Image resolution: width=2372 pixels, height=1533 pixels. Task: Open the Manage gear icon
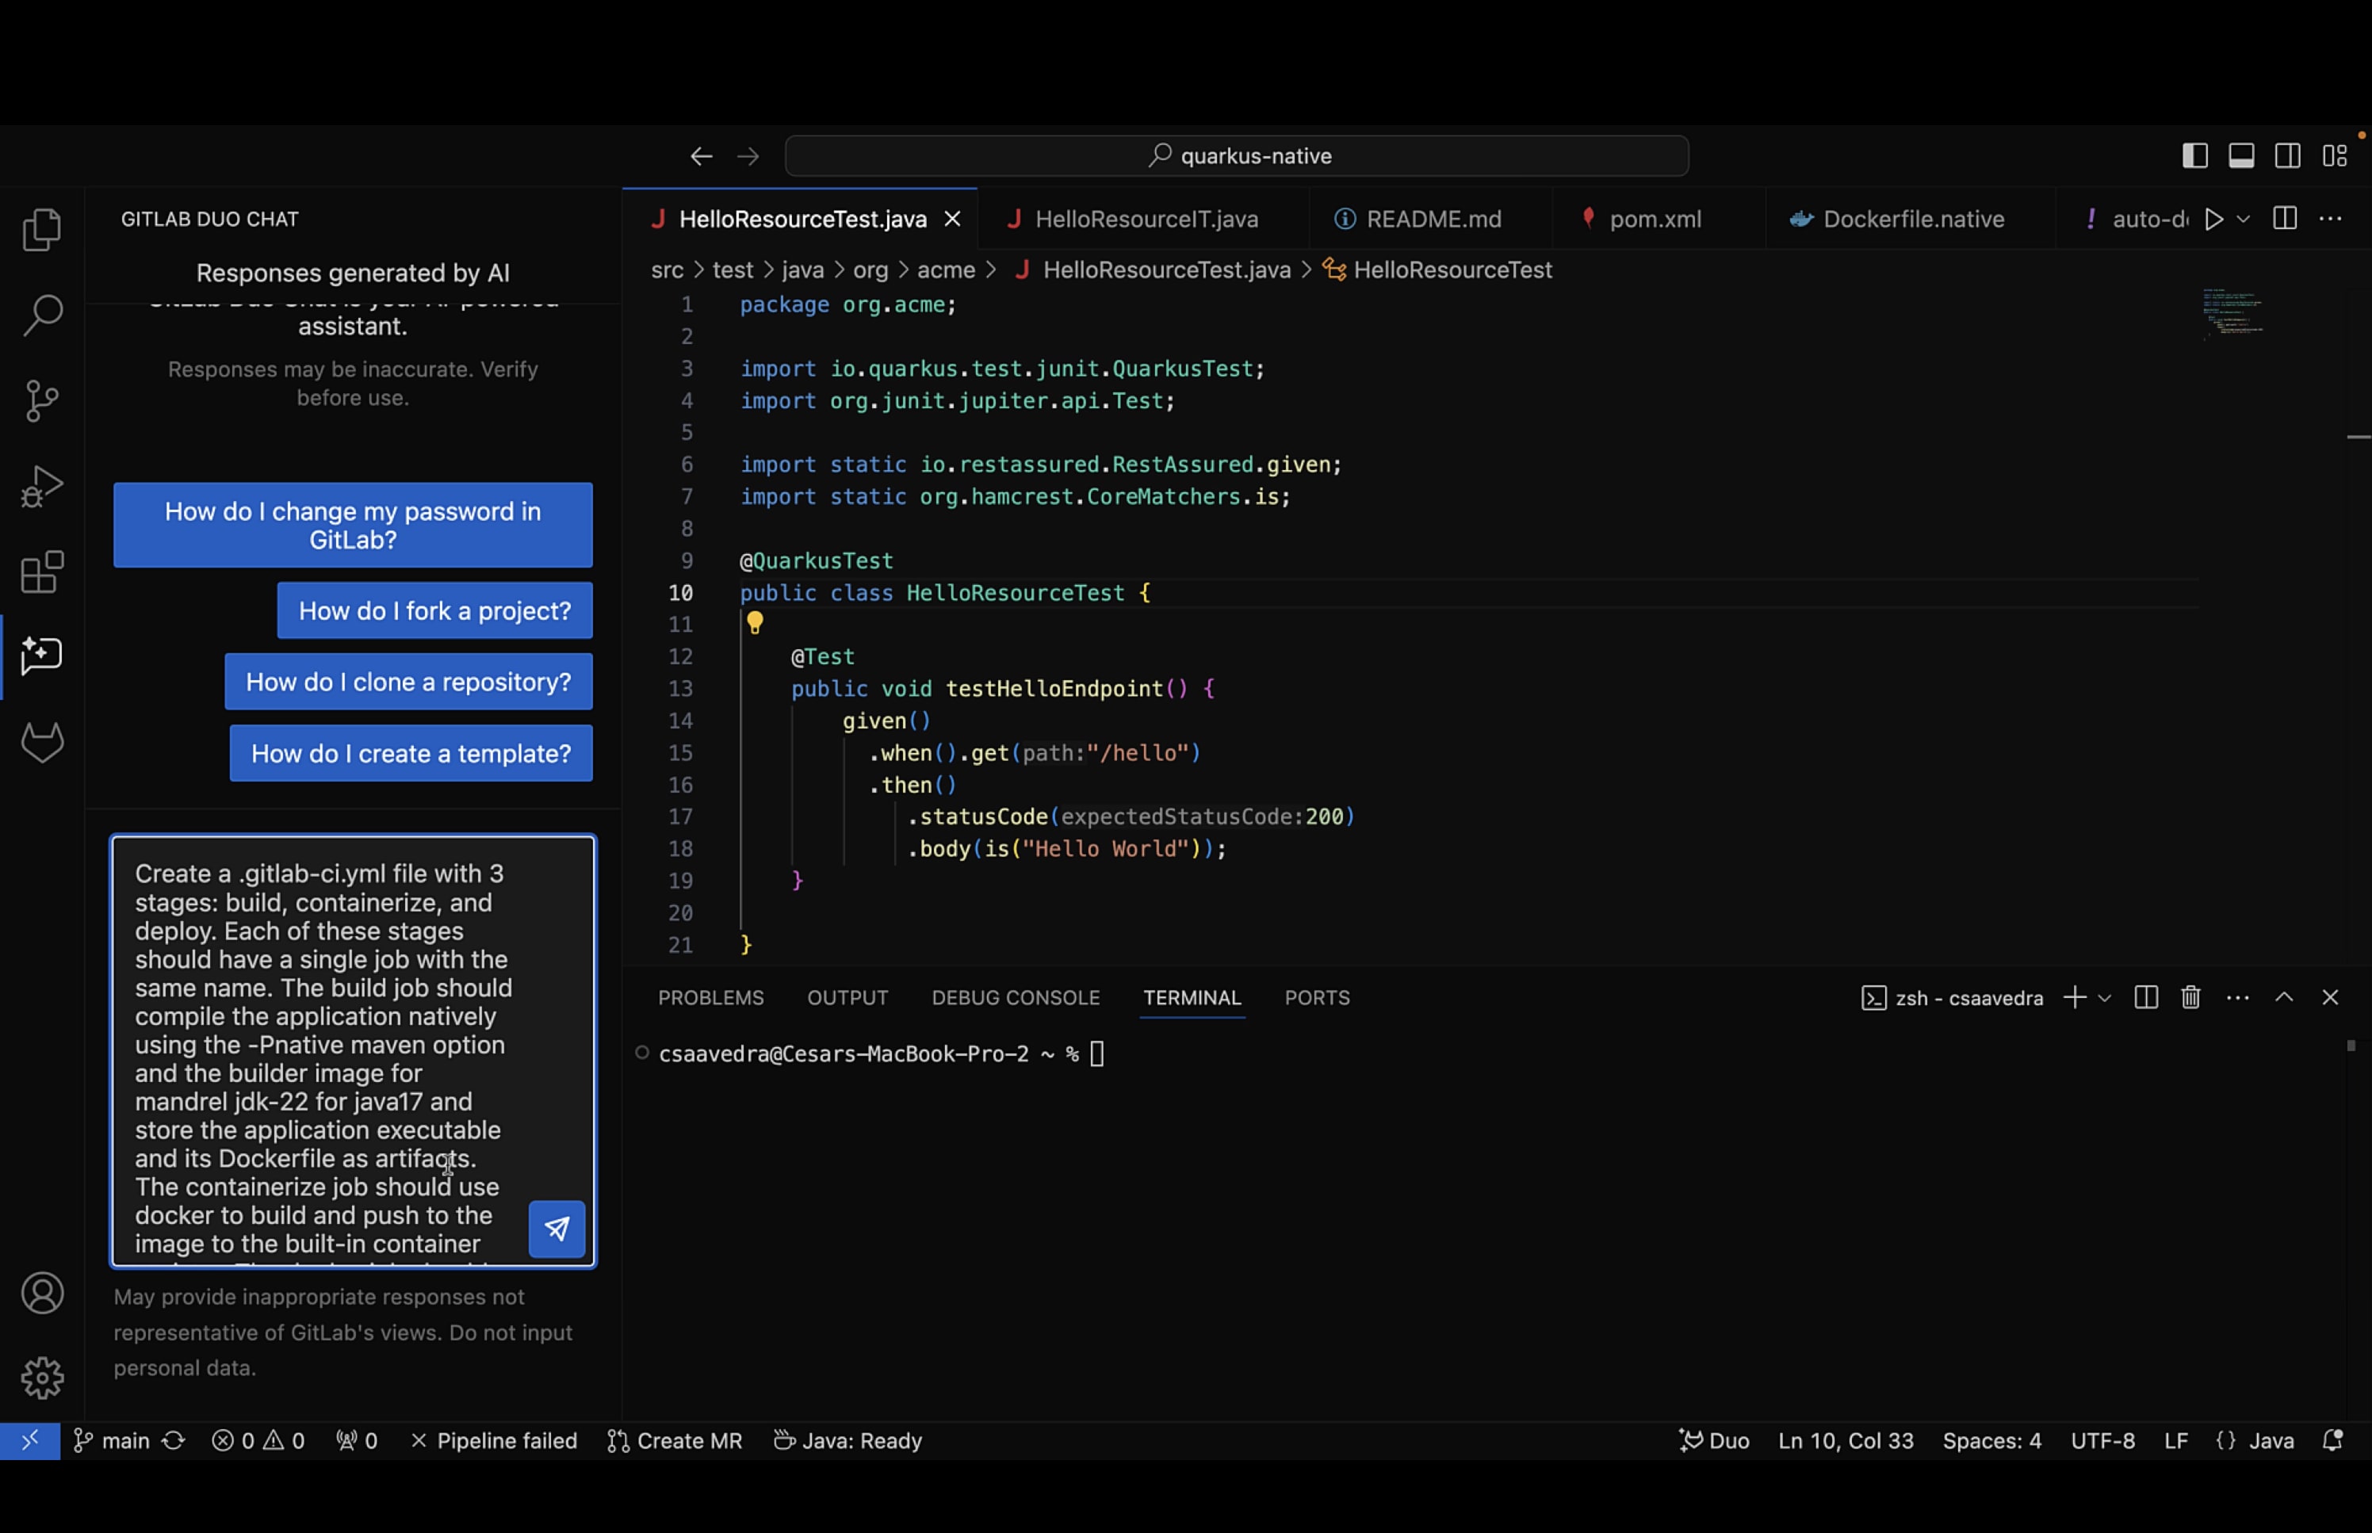click(x=42, y=1378)
